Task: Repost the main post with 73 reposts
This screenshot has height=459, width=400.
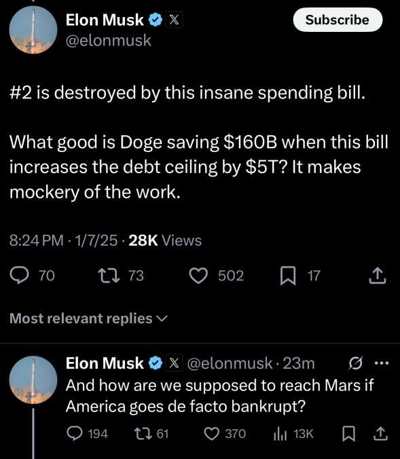Action: pyautogui.click(x=109, y=276)
